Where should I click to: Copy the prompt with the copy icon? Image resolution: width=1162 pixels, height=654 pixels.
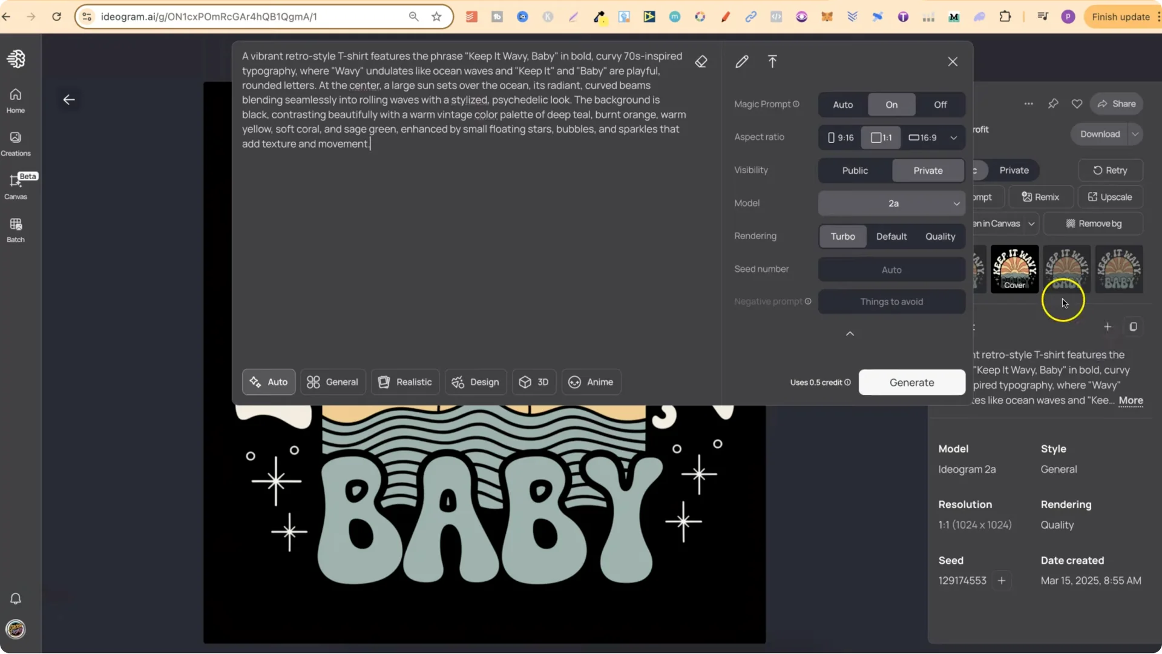coord(1134,326)
